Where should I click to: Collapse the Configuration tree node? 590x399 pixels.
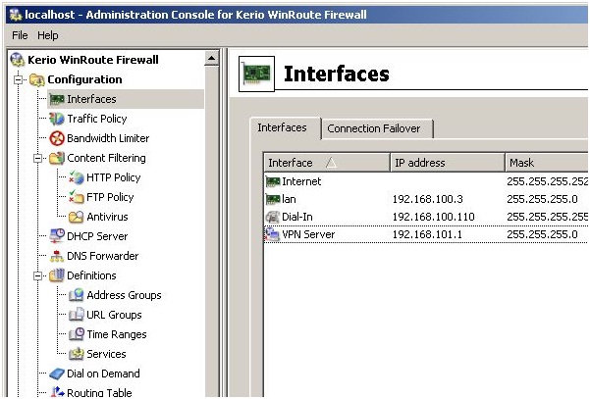[x=18, y=80]
